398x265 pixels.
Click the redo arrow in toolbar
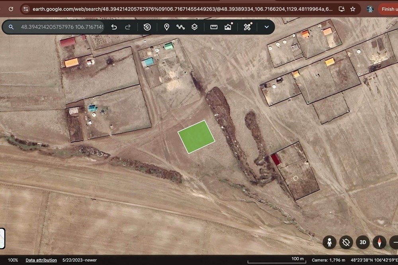click(x=128, y=27)
